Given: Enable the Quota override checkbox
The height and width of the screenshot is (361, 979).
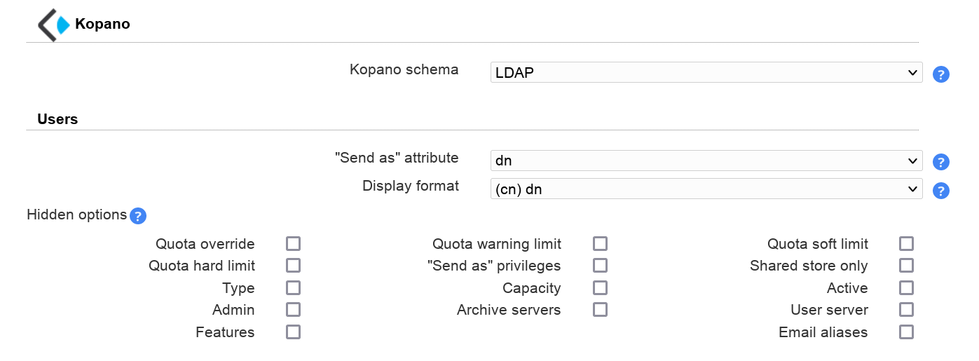Looking at the screenshot, I should pyautogui.click(x=293, y=244).
